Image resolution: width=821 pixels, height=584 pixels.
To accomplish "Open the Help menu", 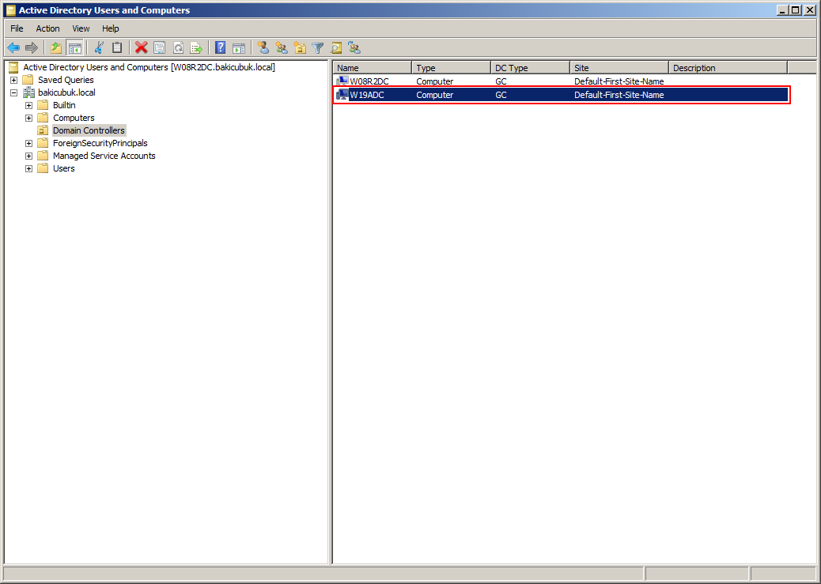I will pos(111,28).
